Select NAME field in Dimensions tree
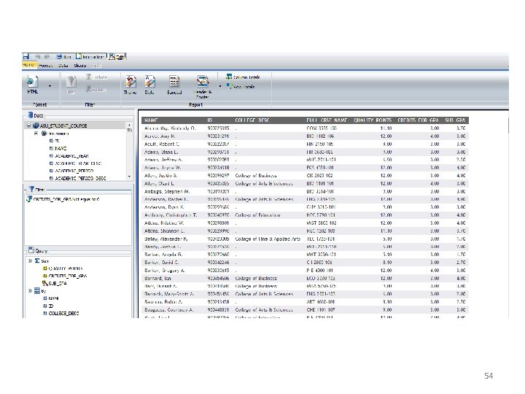The image size is (525, 394). (x=58, y=148)
